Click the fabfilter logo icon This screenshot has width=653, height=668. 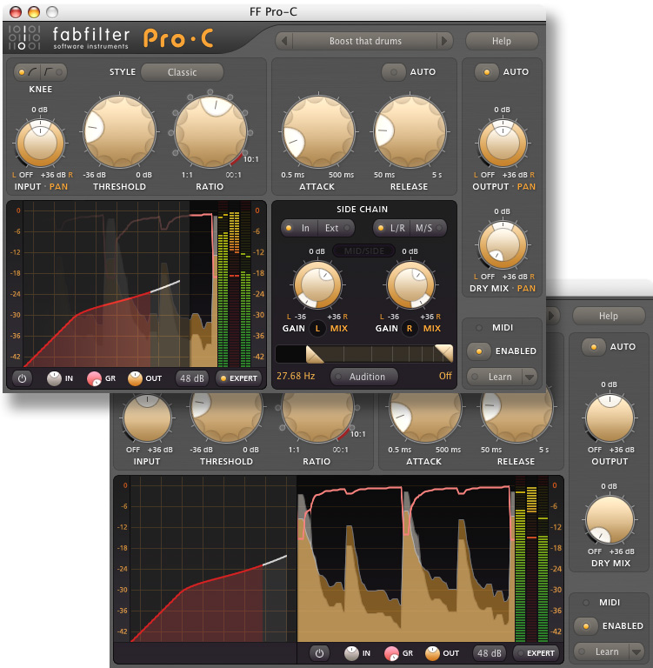(24, 37)
